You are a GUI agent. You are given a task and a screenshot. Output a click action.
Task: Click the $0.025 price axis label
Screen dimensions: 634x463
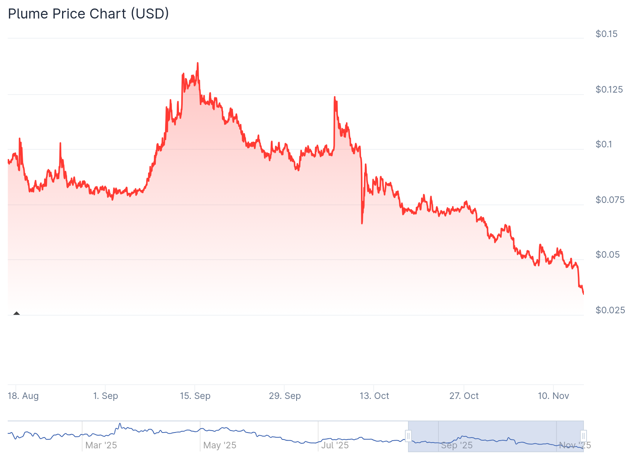(610, 310)
